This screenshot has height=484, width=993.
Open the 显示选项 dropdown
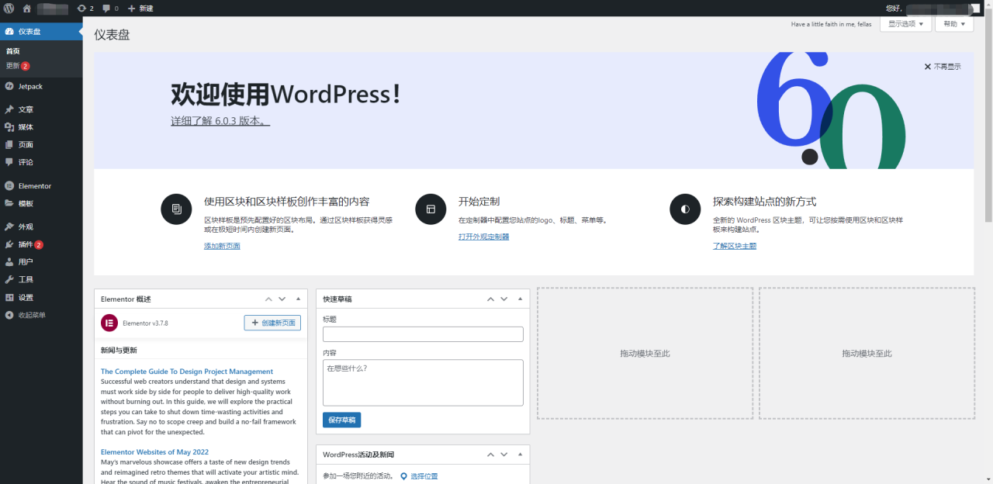pyautogui.click(x=905, y=24)
